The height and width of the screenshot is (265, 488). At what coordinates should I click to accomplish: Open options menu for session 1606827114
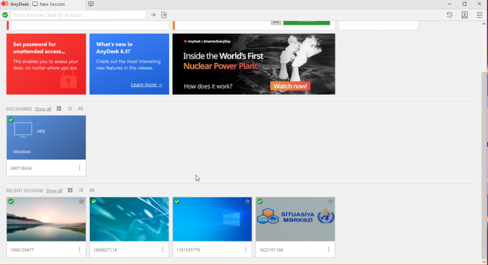coord(163,250)
